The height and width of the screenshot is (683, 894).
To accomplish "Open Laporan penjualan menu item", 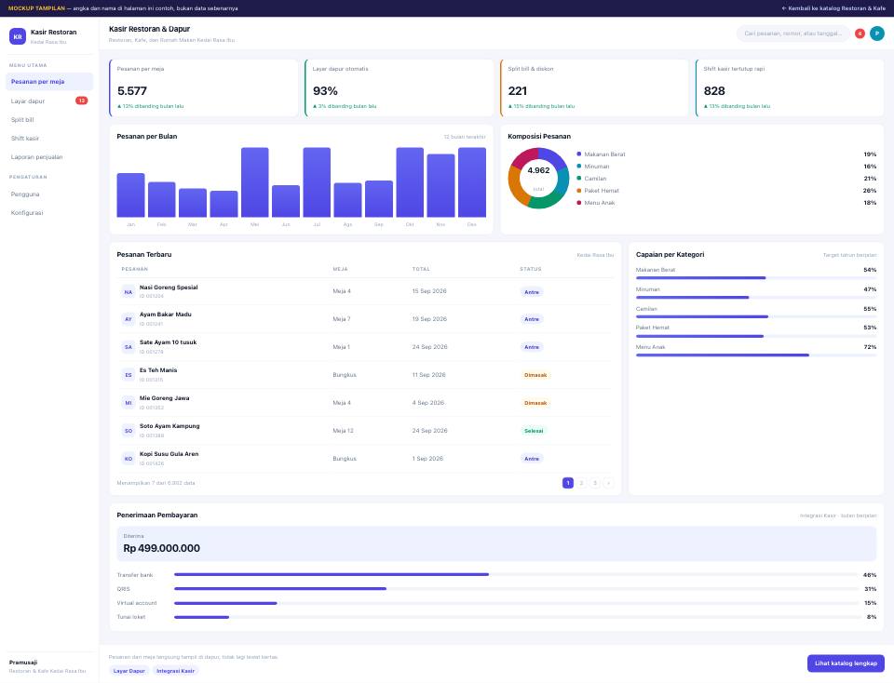I will tap(49, 156).
